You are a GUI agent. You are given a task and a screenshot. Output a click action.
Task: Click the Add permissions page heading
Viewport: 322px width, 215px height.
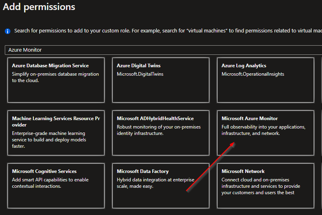tap(39, 7)
